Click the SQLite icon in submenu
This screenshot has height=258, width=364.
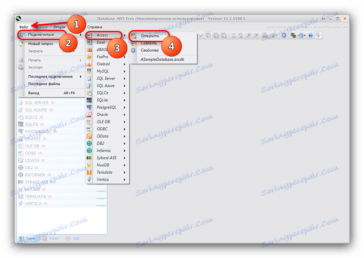(x=89, y=100)
